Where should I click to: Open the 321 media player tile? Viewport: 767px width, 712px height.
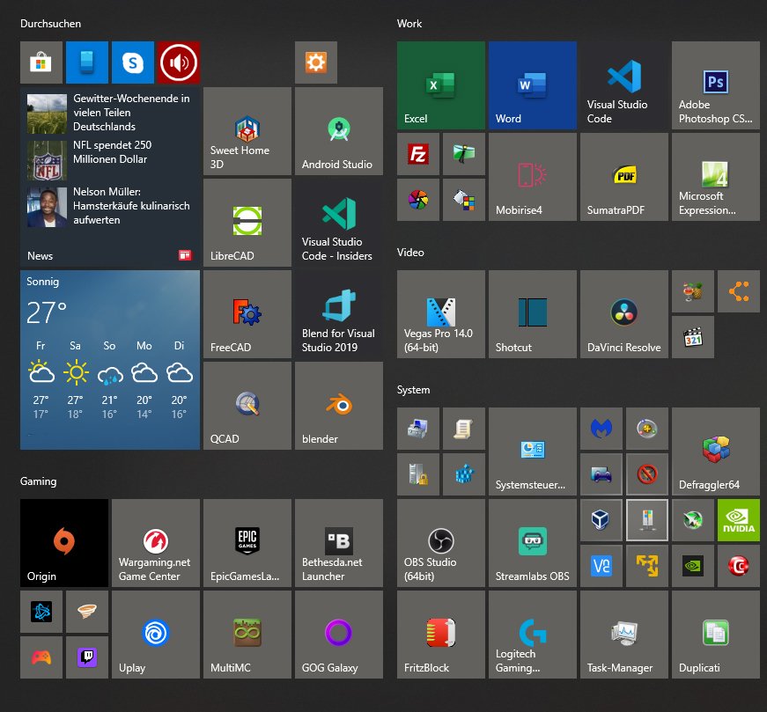[x=693, y=337]
